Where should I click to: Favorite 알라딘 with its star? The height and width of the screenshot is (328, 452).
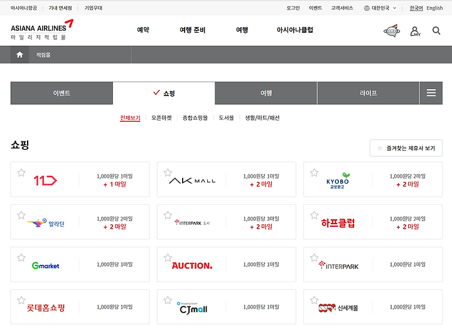(21, 215)
